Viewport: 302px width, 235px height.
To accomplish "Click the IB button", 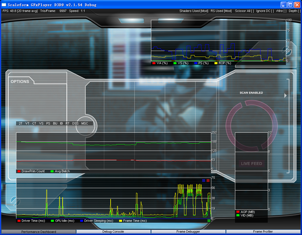I will pos(61,123).
